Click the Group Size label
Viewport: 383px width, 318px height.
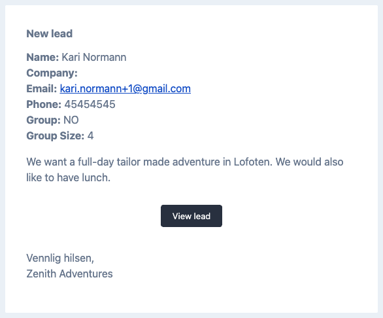(55, 135)
